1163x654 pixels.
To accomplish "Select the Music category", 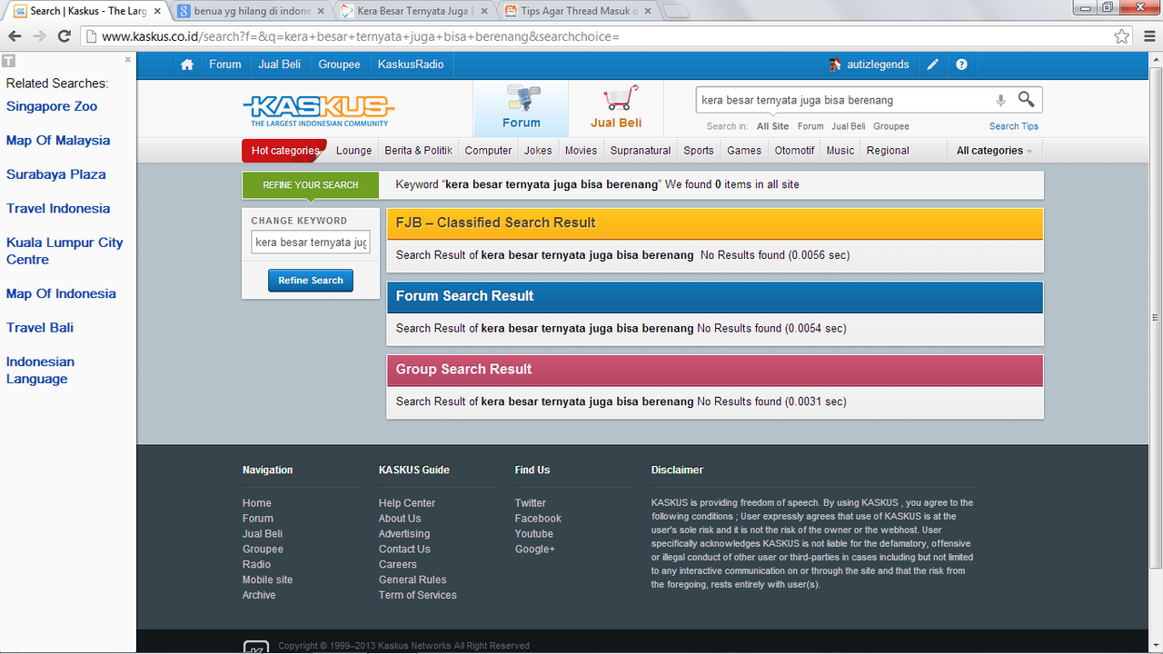I will coord(840,151).
